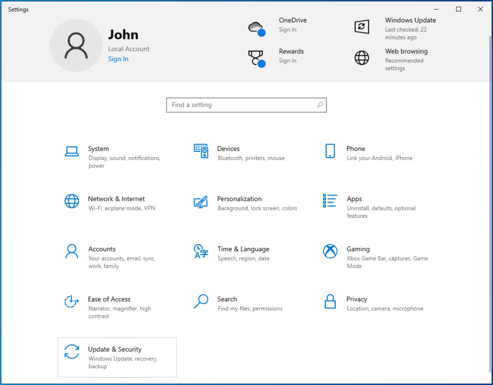The width and height of the screenshot is (493, 385).
Task: Check Windows Update status
Action: [x=410, y=26]
